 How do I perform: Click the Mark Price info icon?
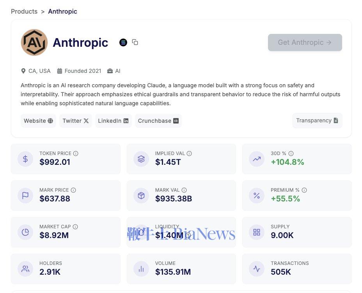pyautogui.click(x=73, y=190)
